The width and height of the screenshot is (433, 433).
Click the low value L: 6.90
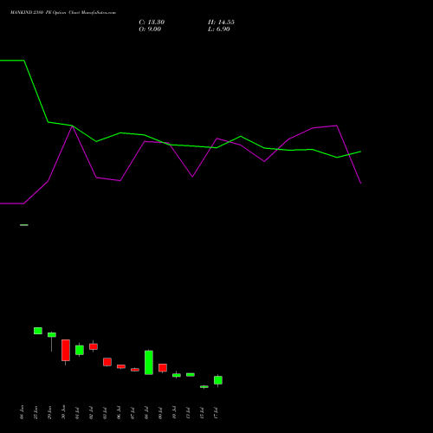(x=219, y=29)
